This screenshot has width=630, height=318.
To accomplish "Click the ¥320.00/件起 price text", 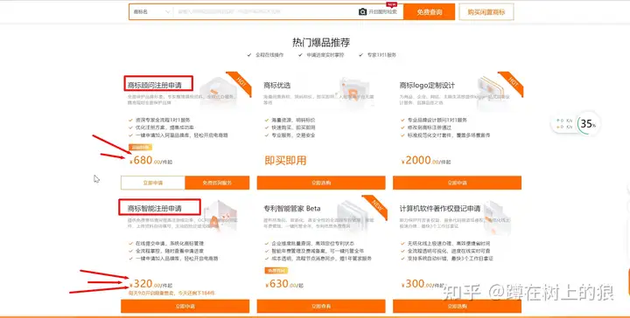I will [151, 284].
